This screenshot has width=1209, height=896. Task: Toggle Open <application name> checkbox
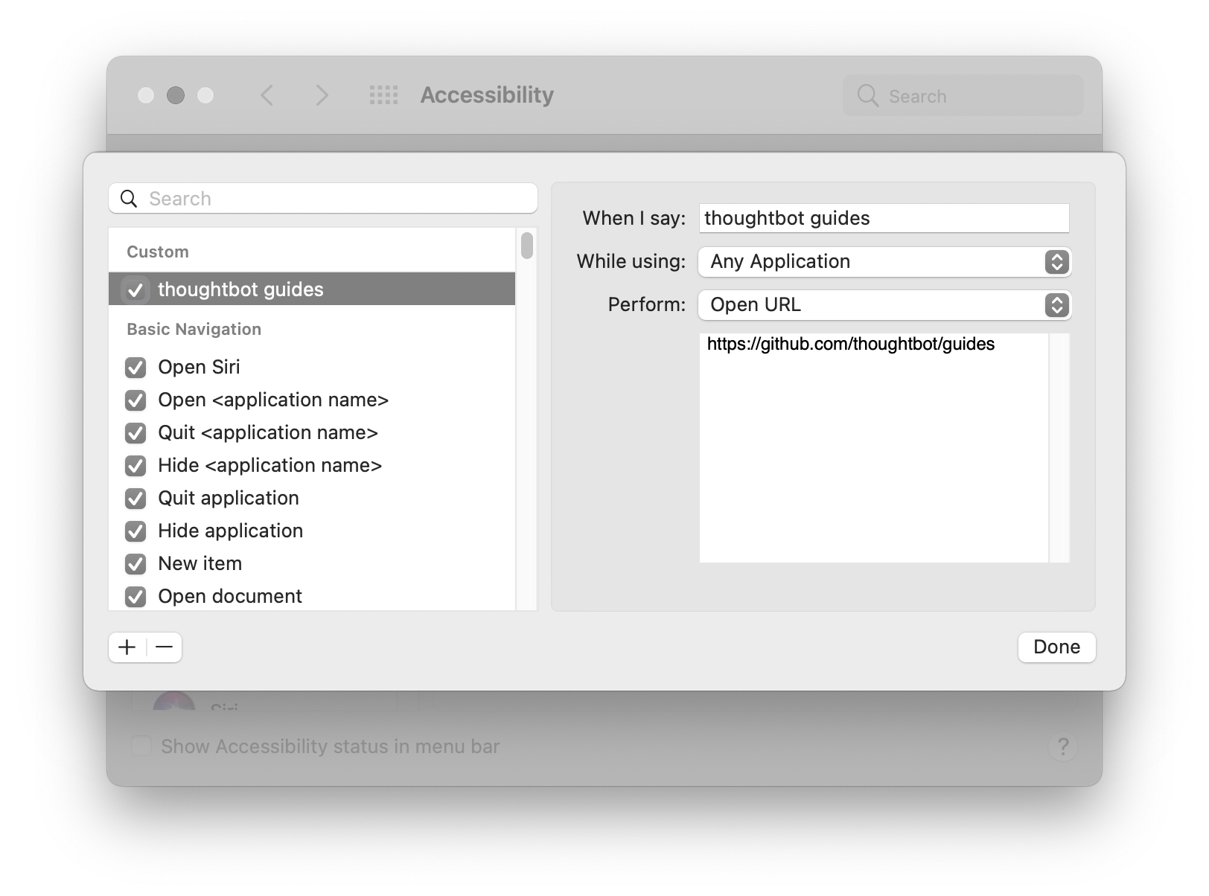135,400
